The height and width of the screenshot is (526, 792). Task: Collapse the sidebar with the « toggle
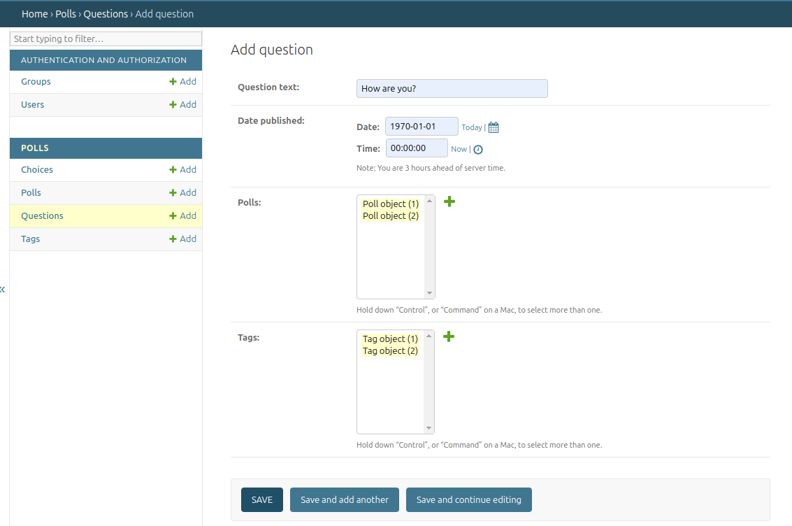click(x=3, y=290)
